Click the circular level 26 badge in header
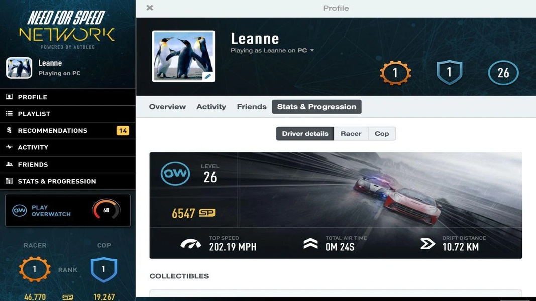536x301 pixels. tap(503, 73)
